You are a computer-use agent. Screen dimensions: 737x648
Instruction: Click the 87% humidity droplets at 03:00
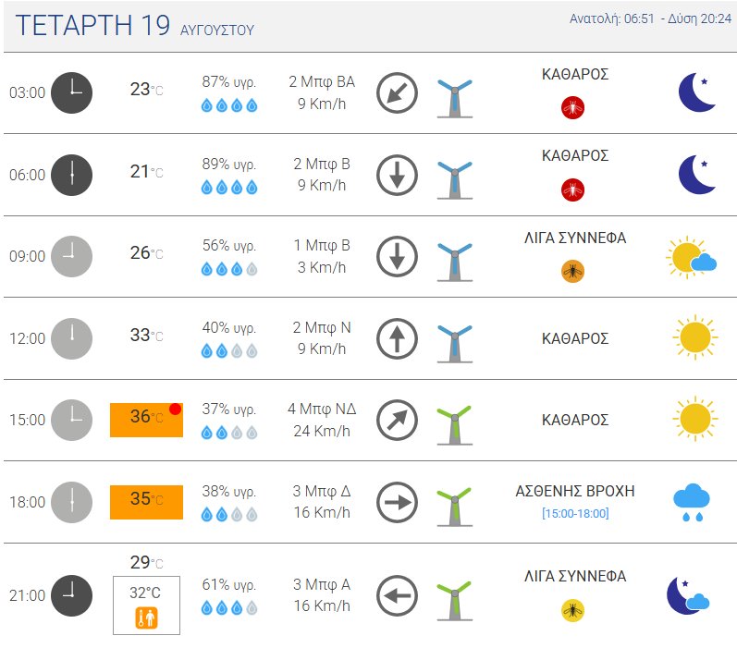tap(229, 105)
